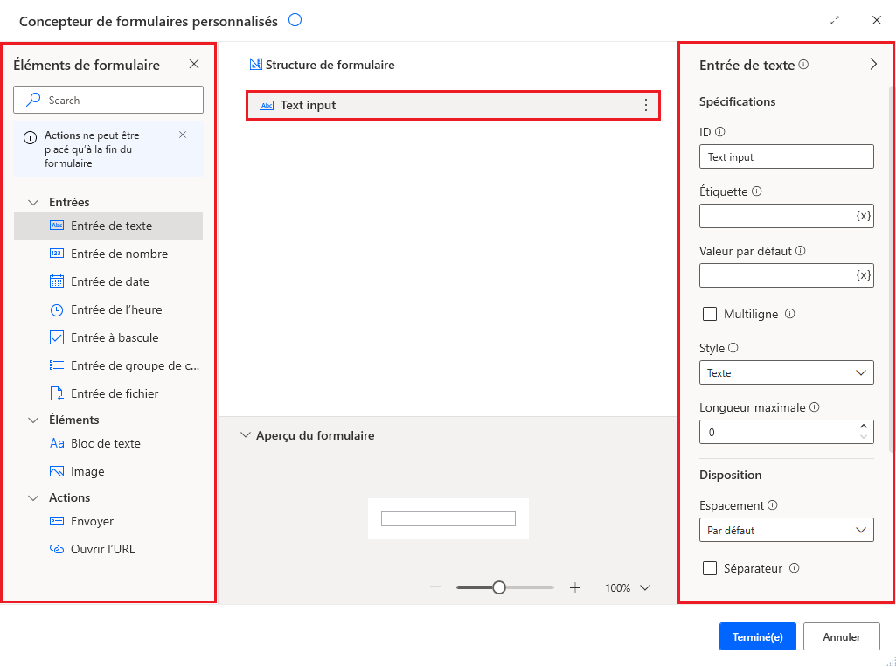Open the three-dot menu on Text input row
This screenshot has height=667, width=896.
(646, 105)
